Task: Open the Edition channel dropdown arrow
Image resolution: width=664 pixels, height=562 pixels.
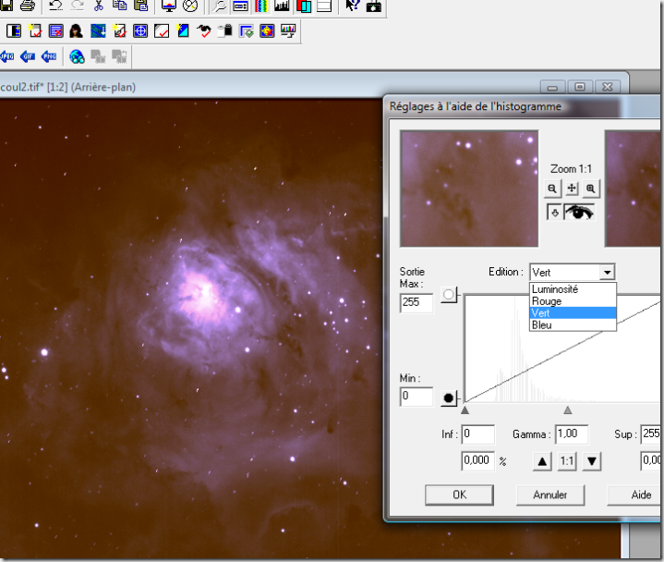Action: 606,273
